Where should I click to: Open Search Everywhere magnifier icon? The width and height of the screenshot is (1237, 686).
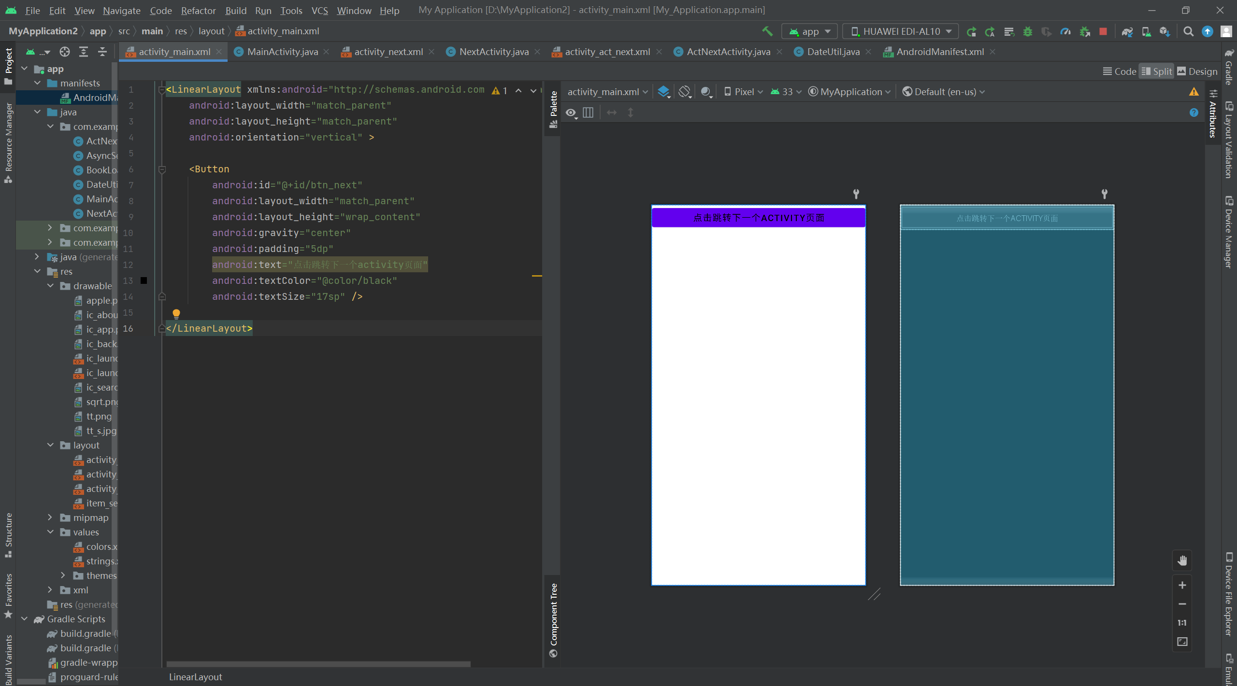click(x=1188, y=31)
